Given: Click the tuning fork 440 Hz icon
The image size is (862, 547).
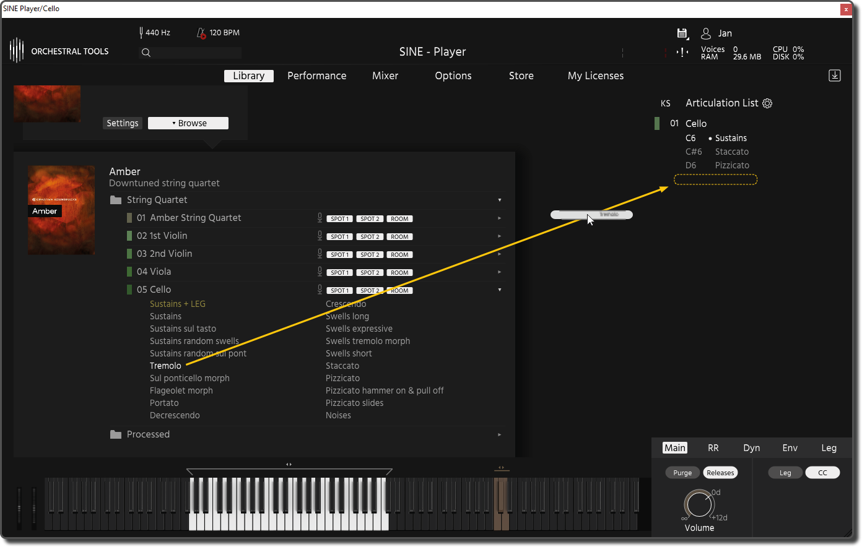Looking at the screenshot, I should pyautogui.click(x=141, y=32).
